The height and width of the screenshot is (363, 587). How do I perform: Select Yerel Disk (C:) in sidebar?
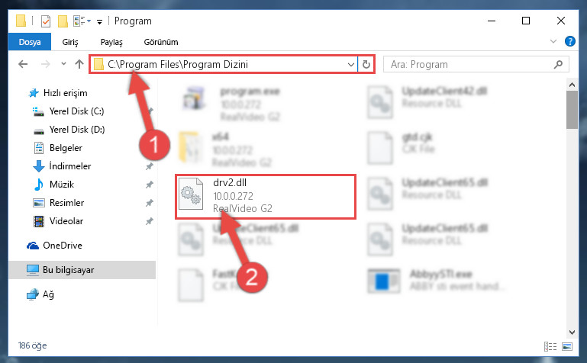[76, 111]
